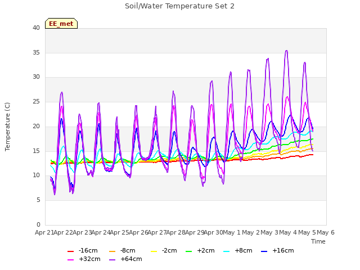Select the +16cm legend label
Image resolution: width=360 pixels, height=270 pixels.
(283, 250)
